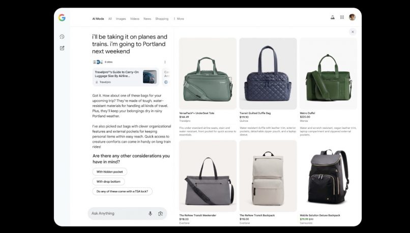The image size is (410, 233).
Task: Close the product results panel
Action: [x=353, y=32]
